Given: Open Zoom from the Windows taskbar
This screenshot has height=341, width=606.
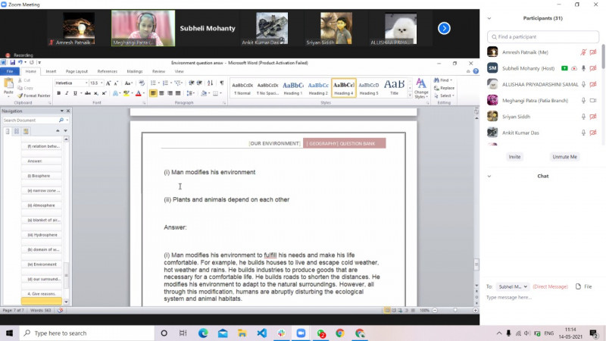Looking at the screenshot, I should coord(301,333).
